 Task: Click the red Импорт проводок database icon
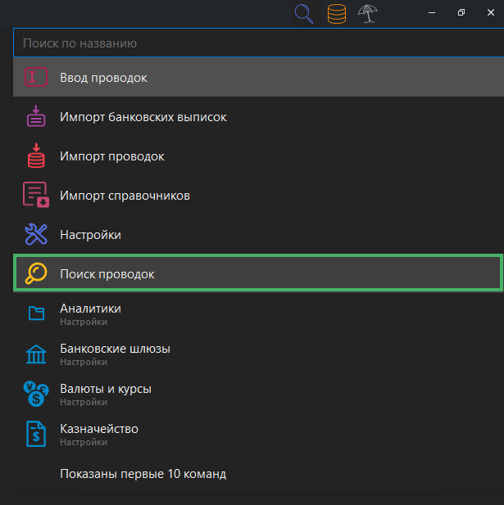pyautogui.click(x=35, y=156)
